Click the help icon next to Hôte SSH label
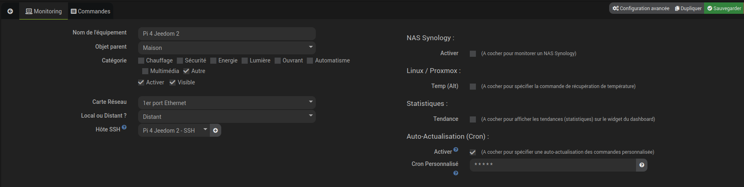 click(x=124, y=127)
